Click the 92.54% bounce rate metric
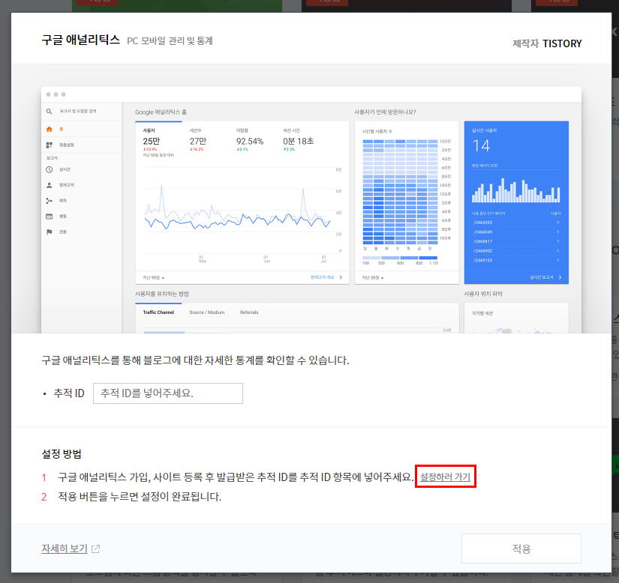 [250, 140]
